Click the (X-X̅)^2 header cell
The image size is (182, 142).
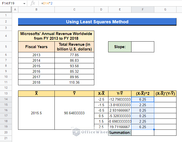pos(143,94)
